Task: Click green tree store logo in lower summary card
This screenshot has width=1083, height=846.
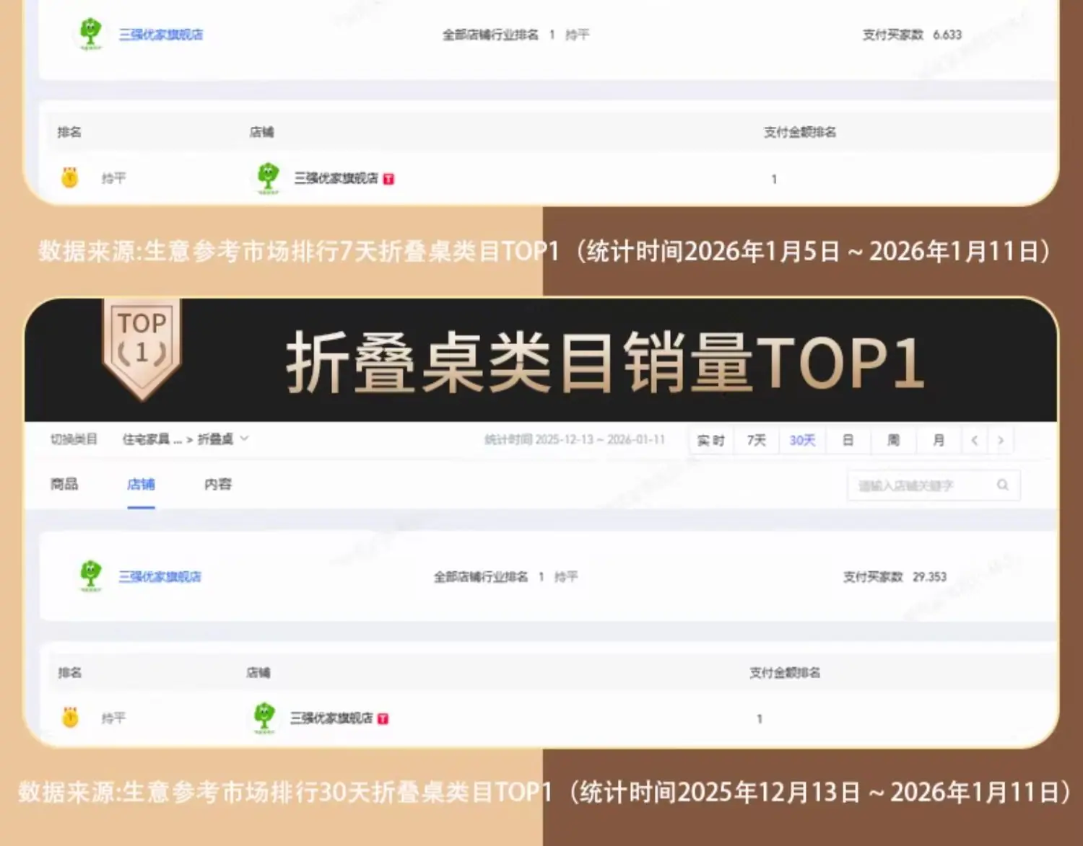Action: coord(90,576)
